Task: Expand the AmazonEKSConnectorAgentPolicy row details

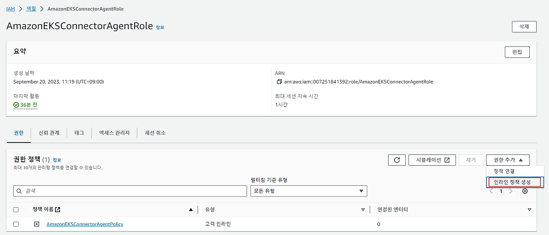Action: click(x=36, y=224)
